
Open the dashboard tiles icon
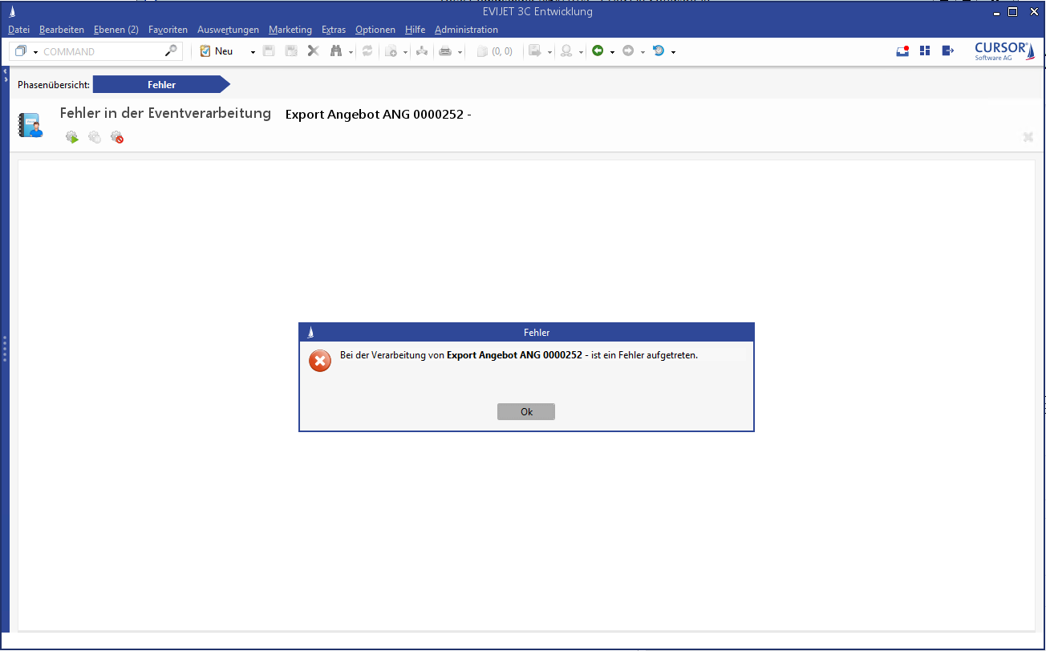click(925, 51)
